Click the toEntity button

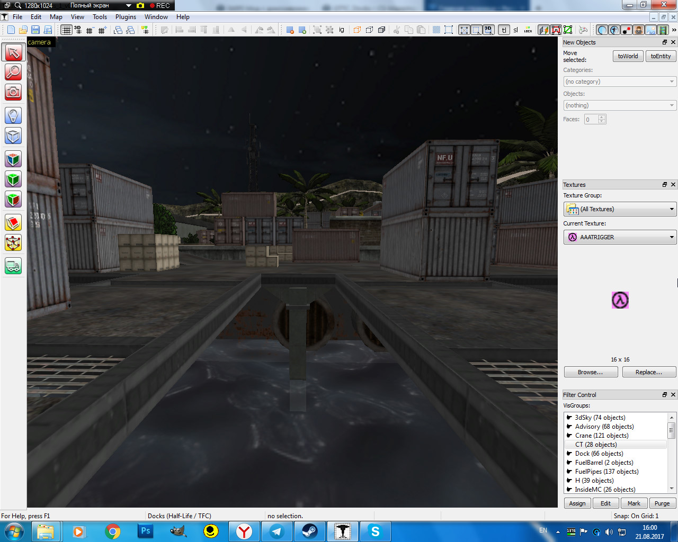click(661, 56)
